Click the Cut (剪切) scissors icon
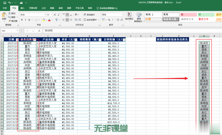The width and height of the screenshot is (222, 135). click(9, 13)
